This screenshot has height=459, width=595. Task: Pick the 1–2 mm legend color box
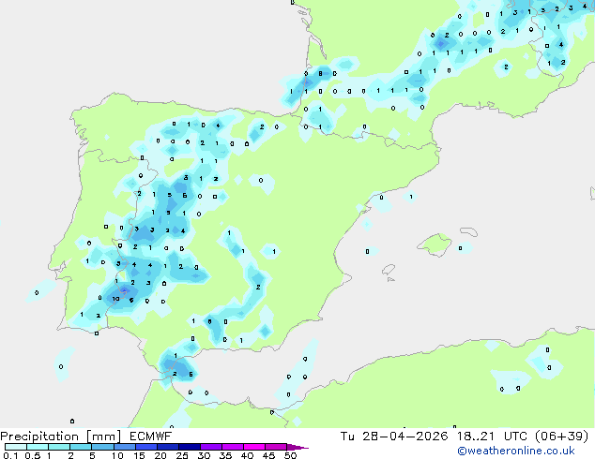59,447
